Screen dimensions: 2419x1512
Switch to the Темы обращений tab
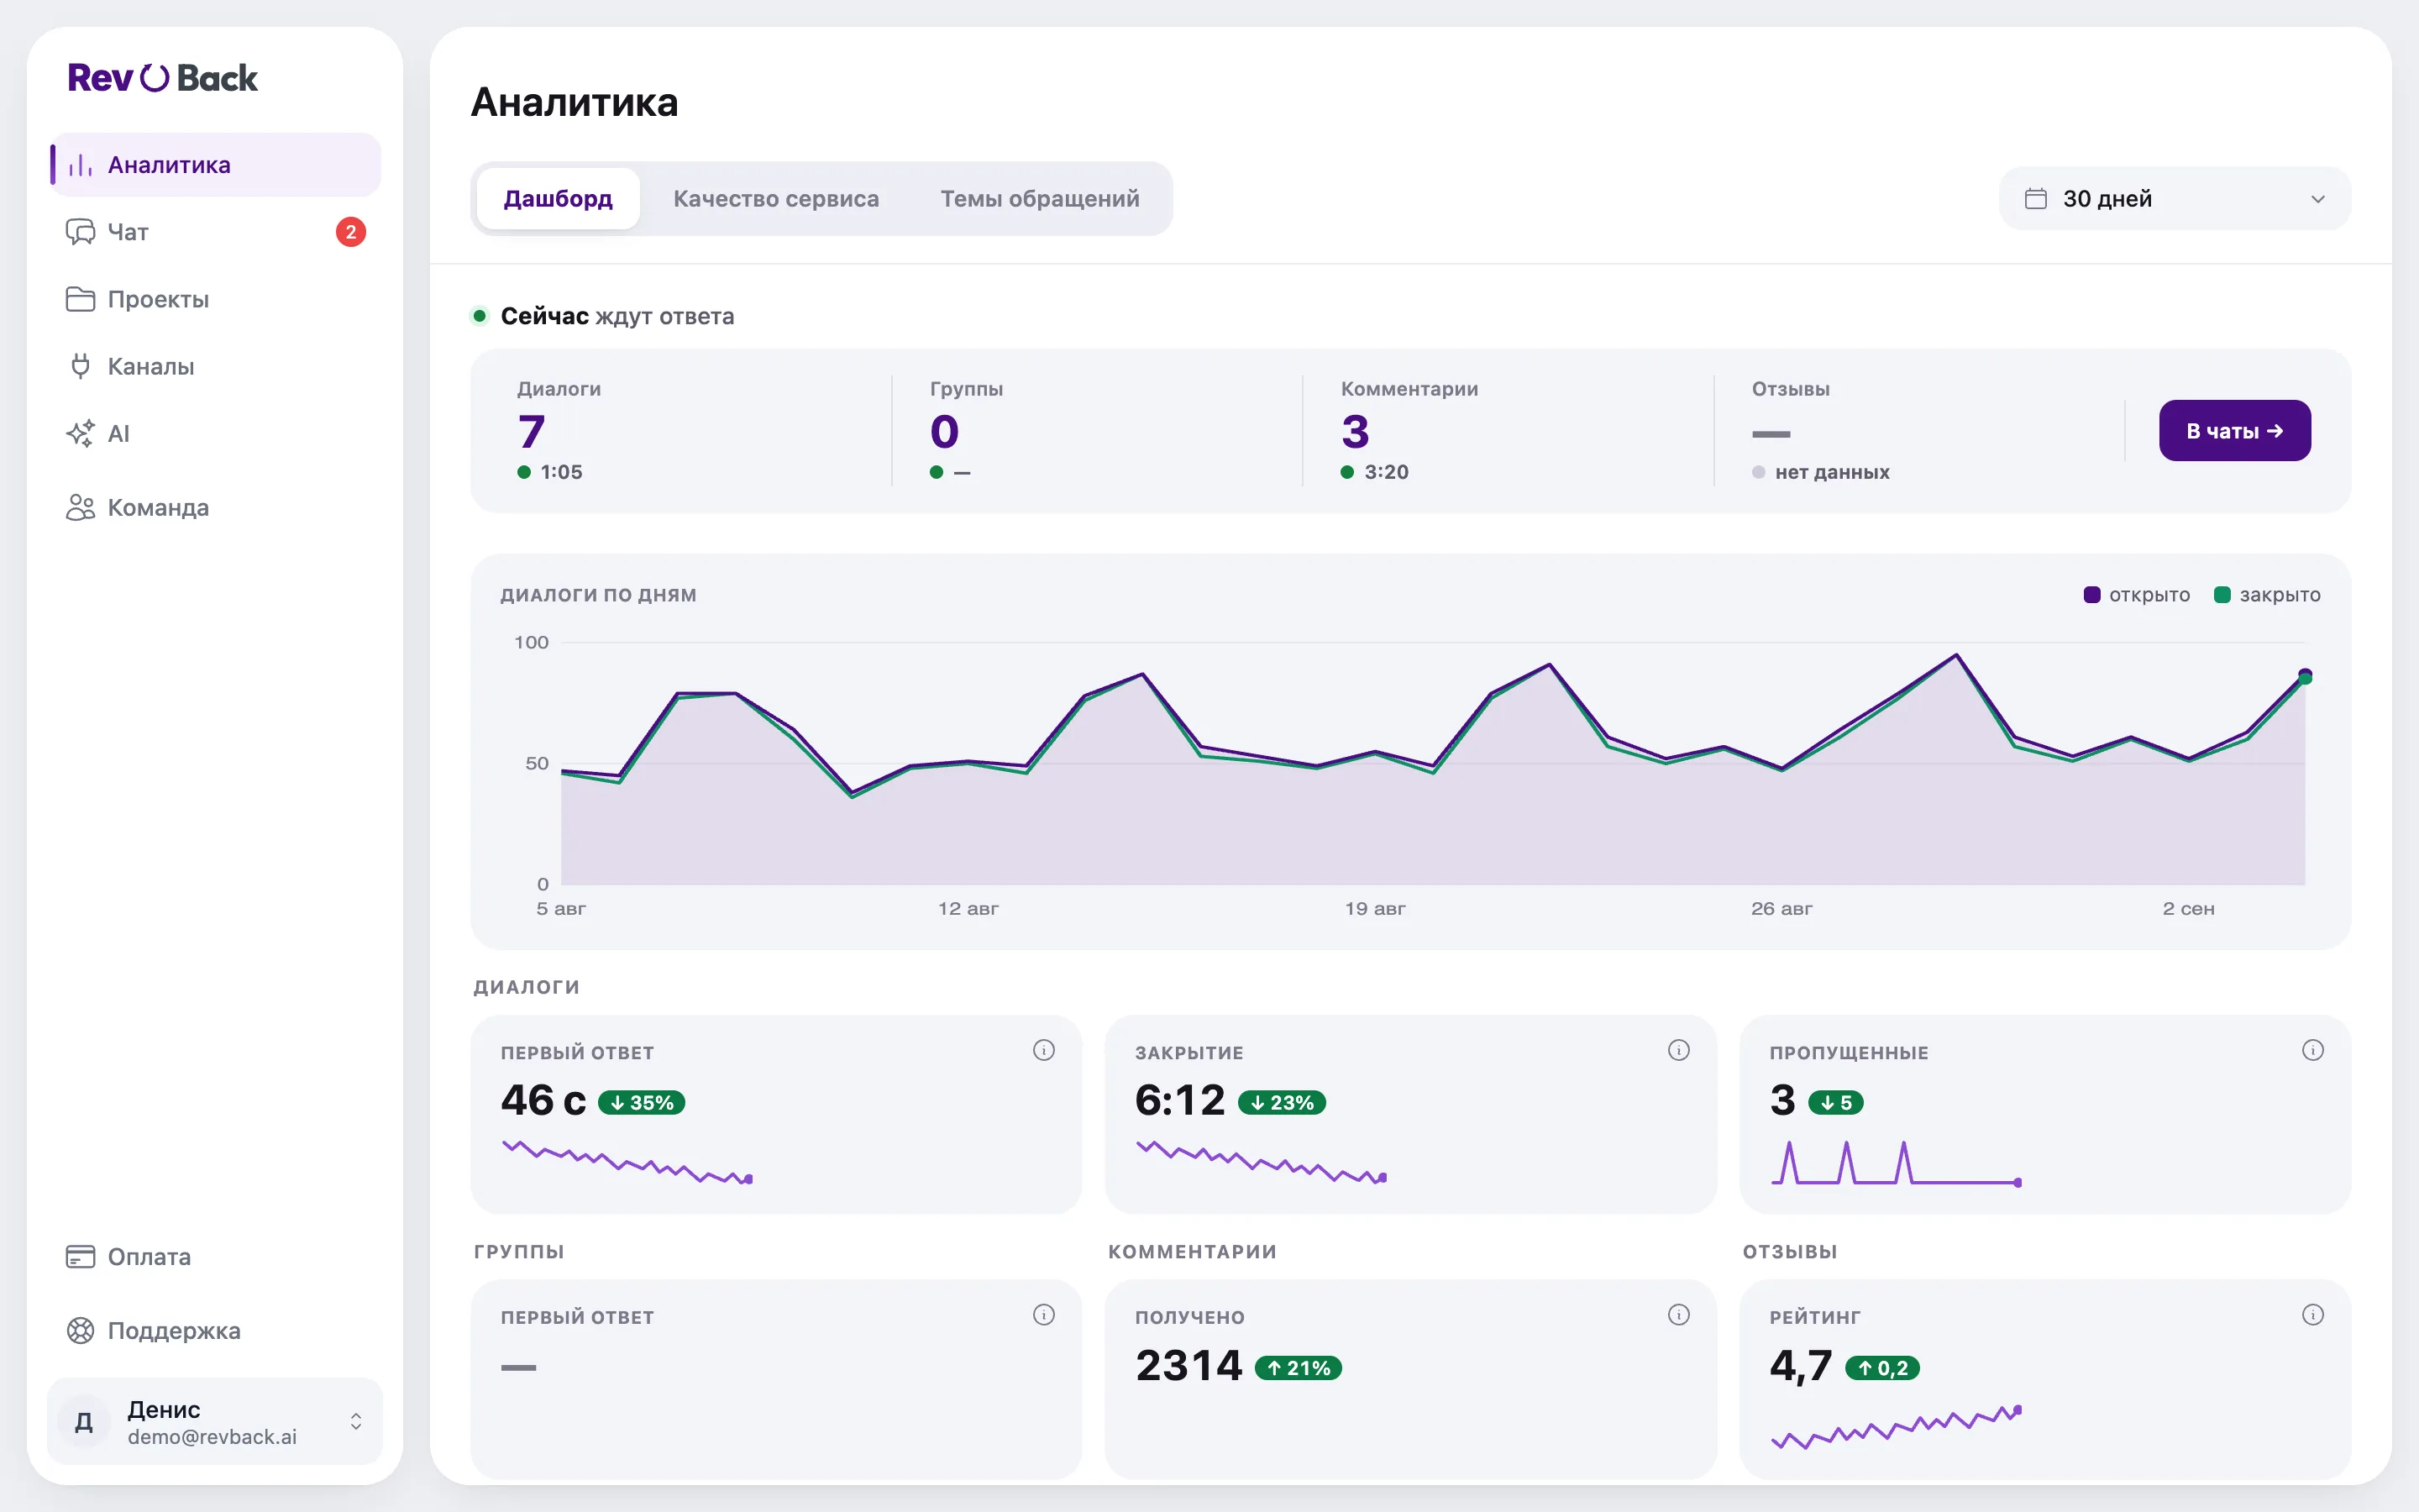(1040, 198)
